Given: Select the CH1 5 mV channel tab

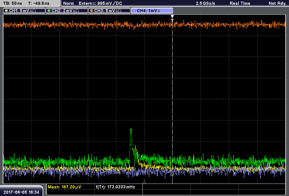Looking at the screenshot, I should 24,10.
